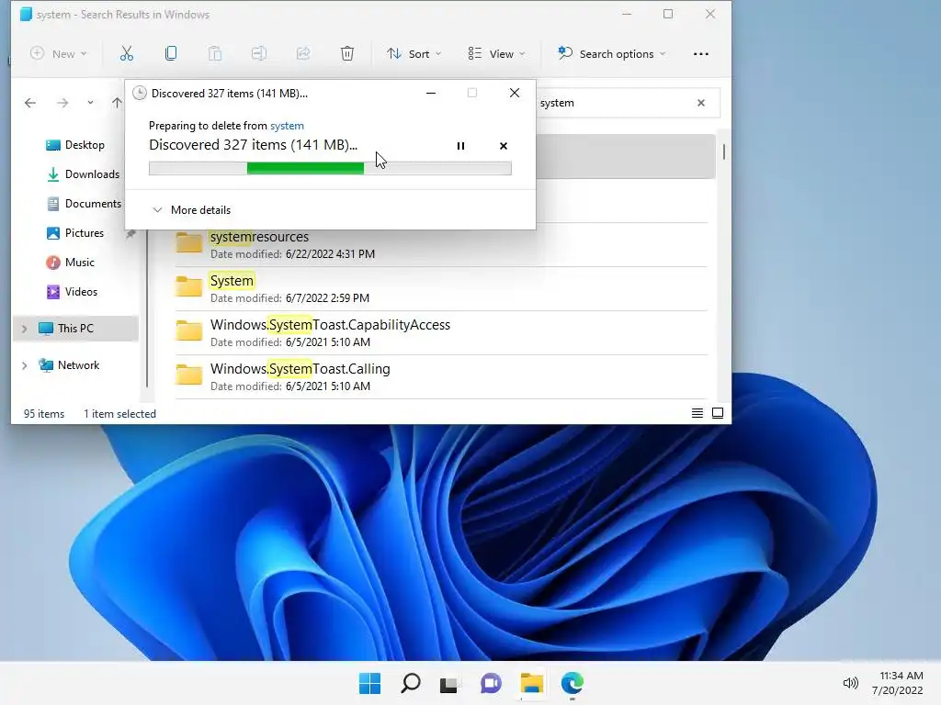The image size is (941, 705).
Task: Open the View dropdown
Action: [496, 54]
